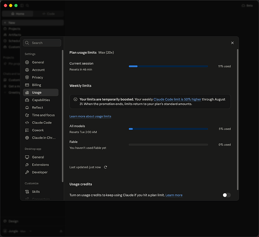Click the 11% used text
This screenshot has height=237, width=259.
(224, 66)
